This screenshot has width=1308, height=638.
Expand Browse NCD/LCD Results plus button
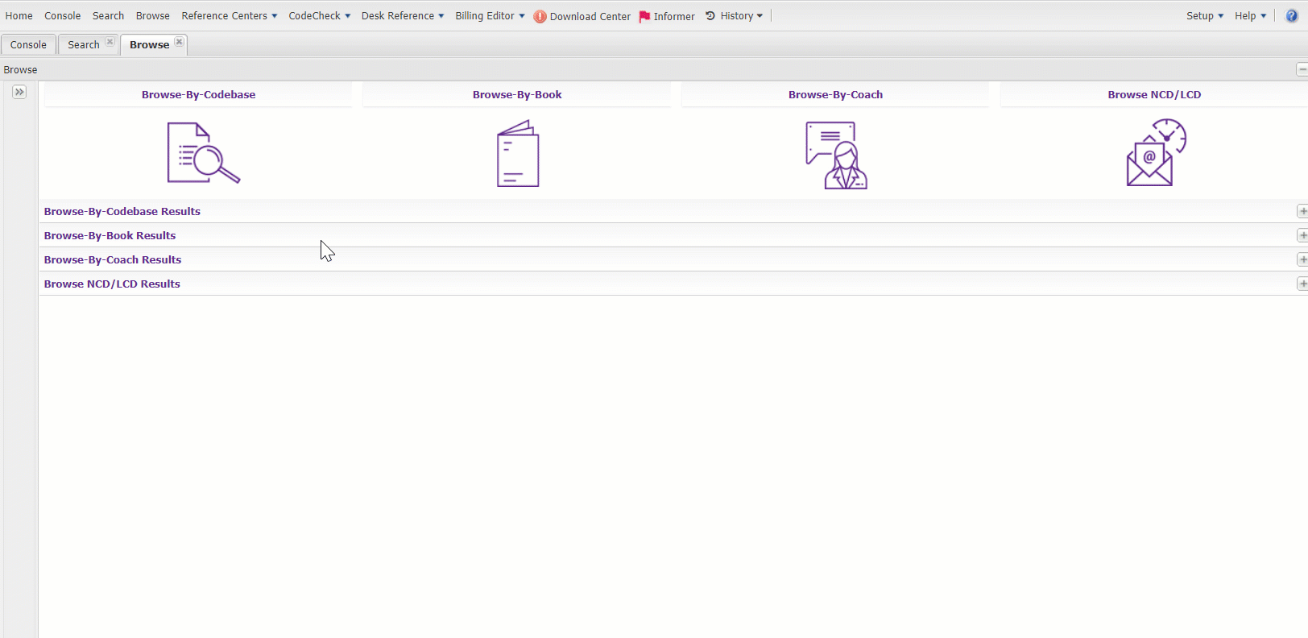coord(1302,284)
